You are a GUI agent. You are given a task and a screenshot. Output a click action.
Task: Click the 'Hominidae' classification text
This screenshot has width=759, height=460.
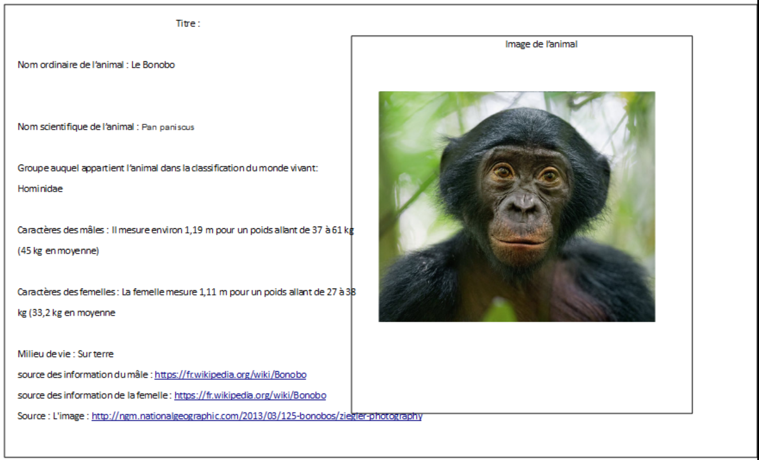[40, 188]
